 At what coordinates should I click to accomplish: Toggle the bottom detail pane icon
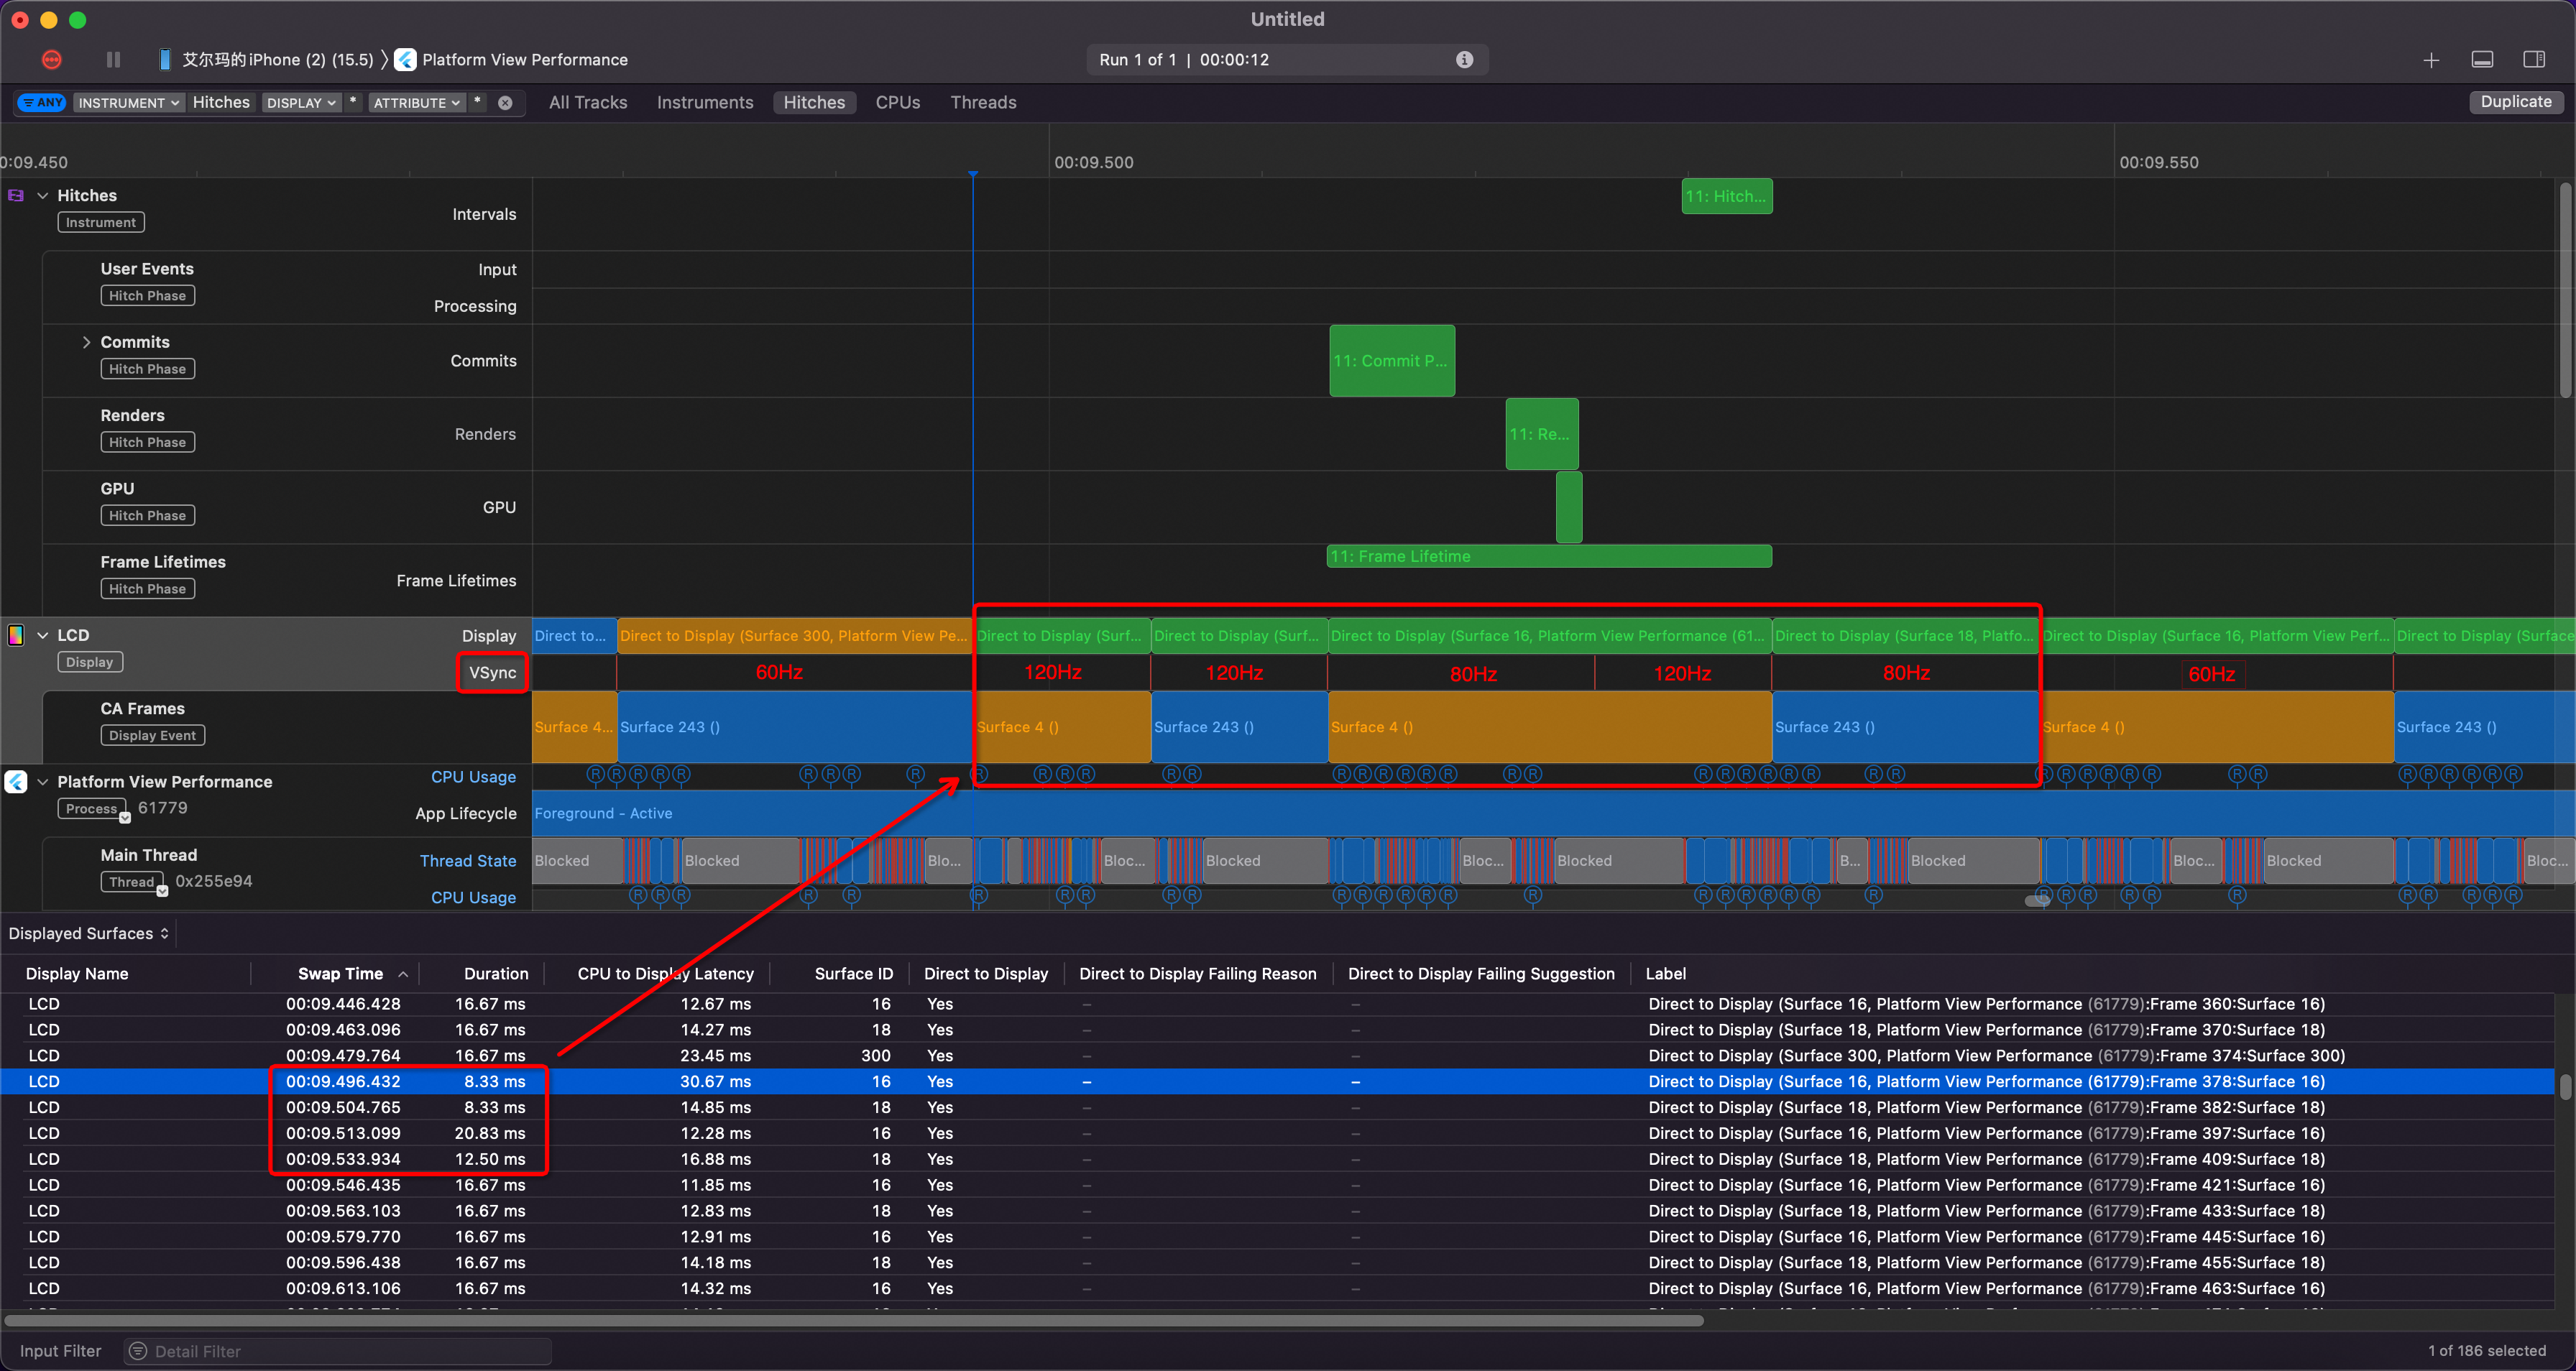point(2482,60)
